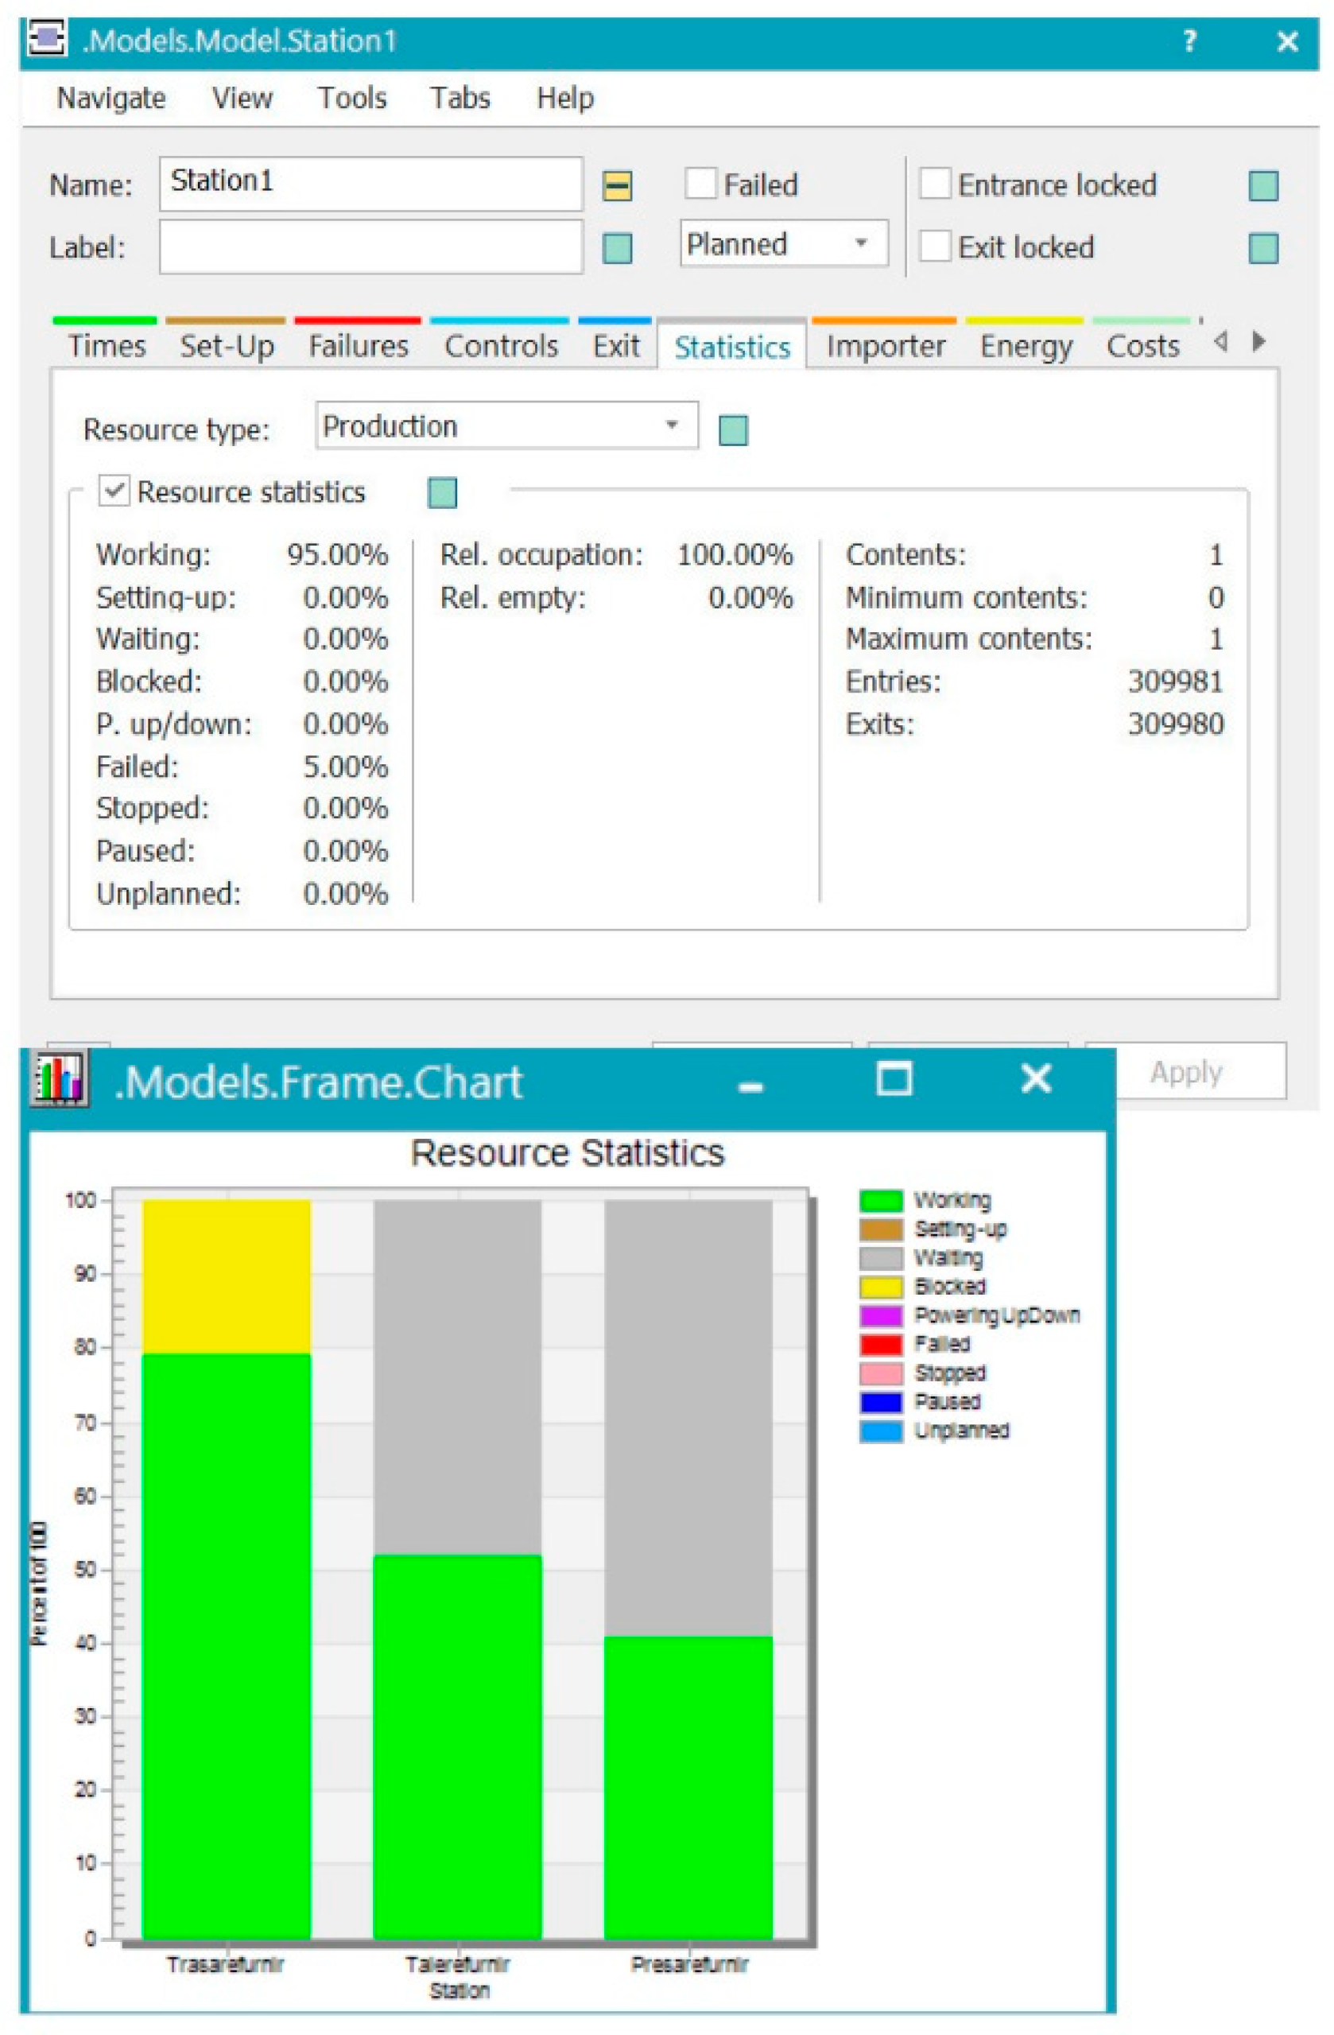
Task: Click the inheritance square next to Label field
Action: [x=617, y=249]
